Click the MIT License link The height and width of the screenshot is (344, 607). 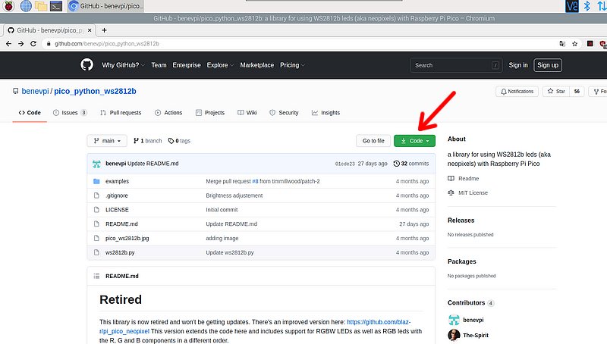coord(468,193)
